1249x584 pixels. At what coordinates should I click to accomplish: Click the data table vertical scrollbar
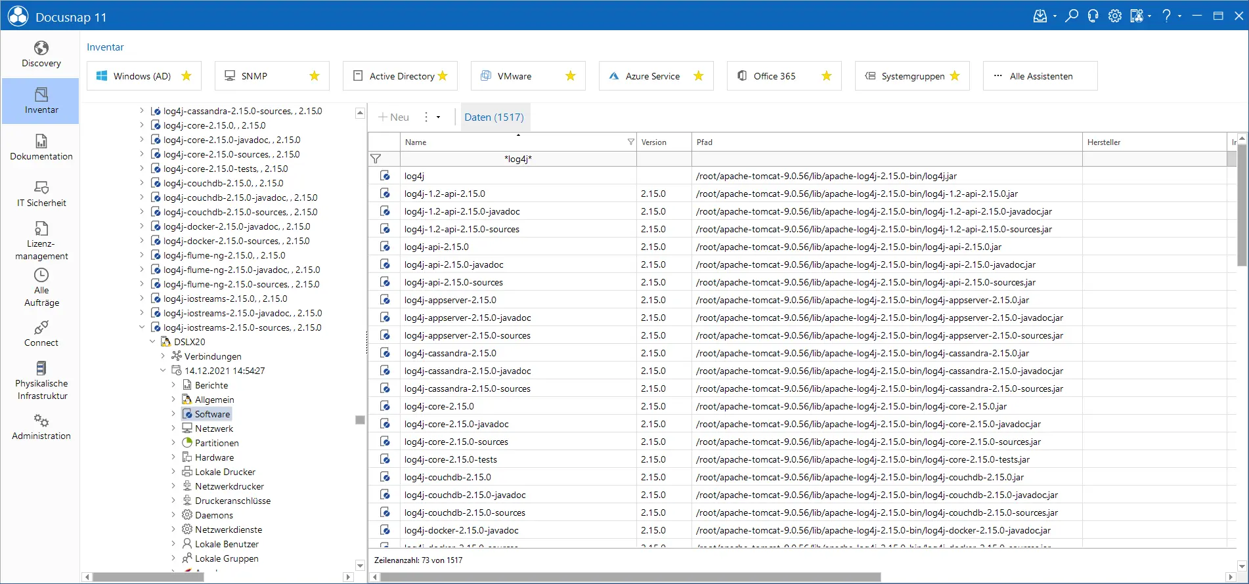point(1241,205)
